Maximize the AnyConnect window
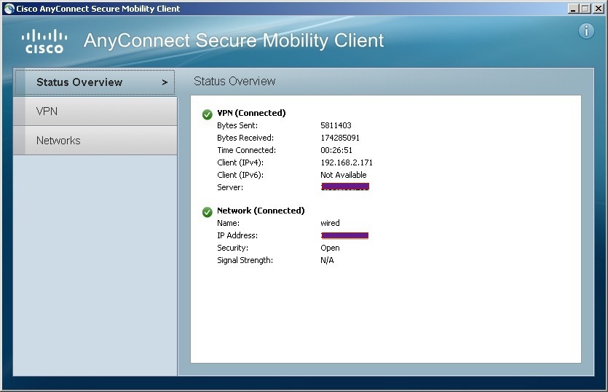The height and width of the screenshot is (392, 608). click(585, 9)
